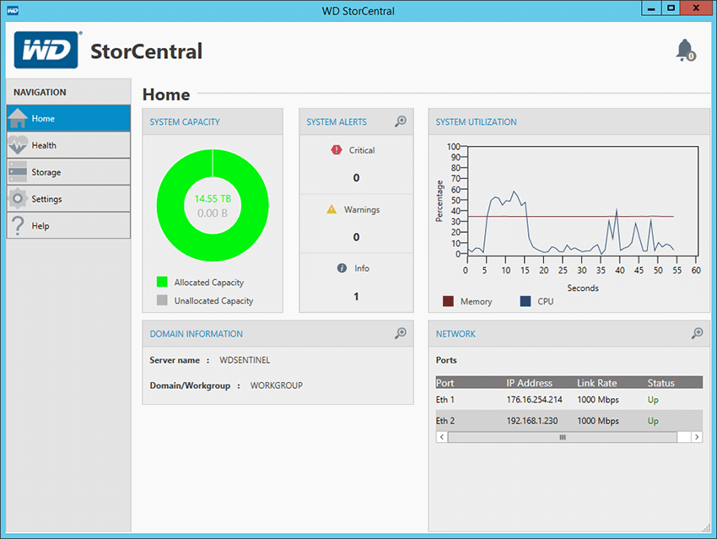Click the Link Rate column header
This screenshot has height=539, width=717.
pyautogui.click(x=596, y=383)
